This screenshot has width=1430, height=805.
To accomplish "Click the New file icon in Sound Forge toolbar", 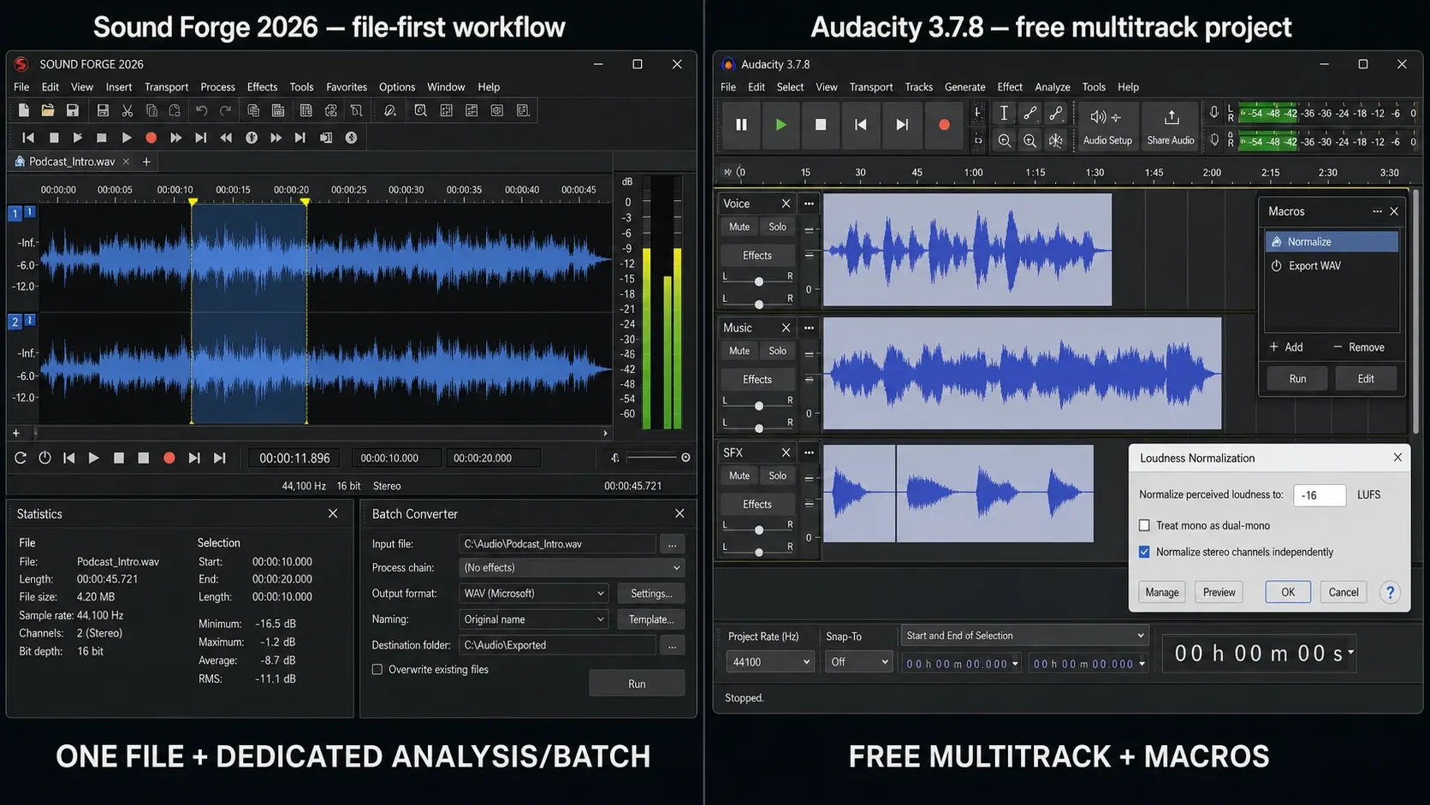I will pyautogui.click(x=24, y=110).
